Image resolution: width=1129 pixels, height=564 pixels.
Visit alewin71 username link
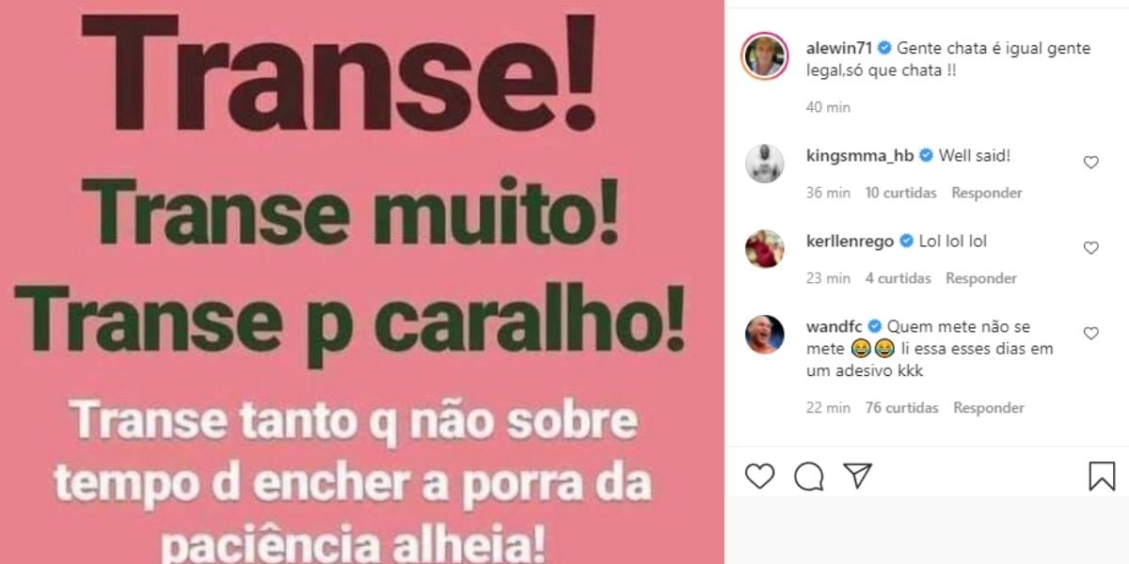click(x=839, y=49)
